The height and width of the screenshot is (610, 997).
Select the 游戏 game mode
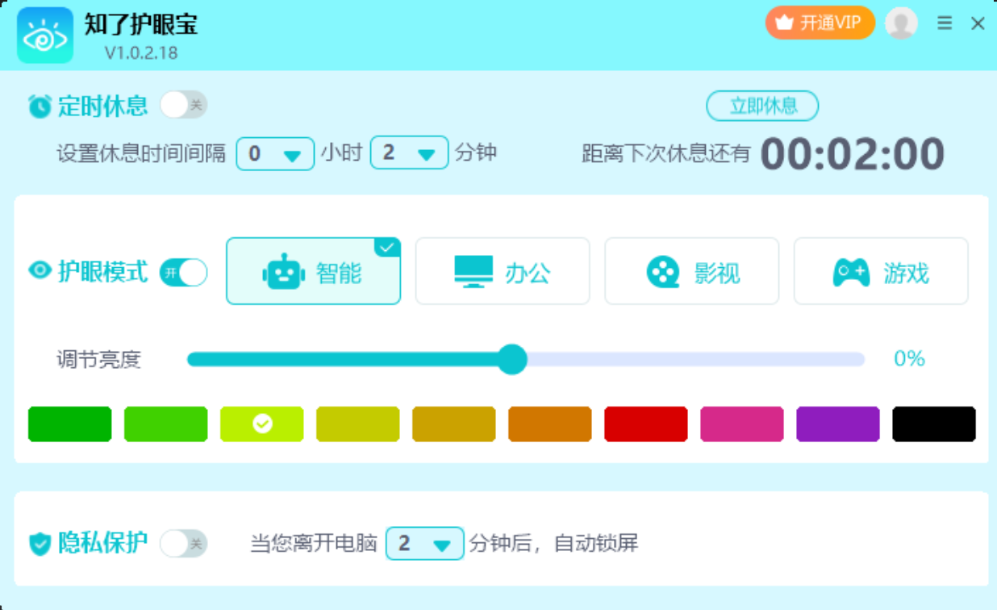(x=881, y=271)
